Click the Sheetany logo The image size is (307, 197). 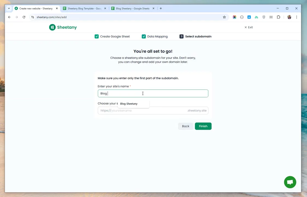coord(63,27)
